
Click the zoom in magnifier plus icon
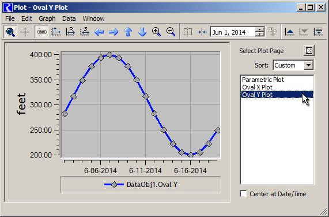(x=156, y=32)
